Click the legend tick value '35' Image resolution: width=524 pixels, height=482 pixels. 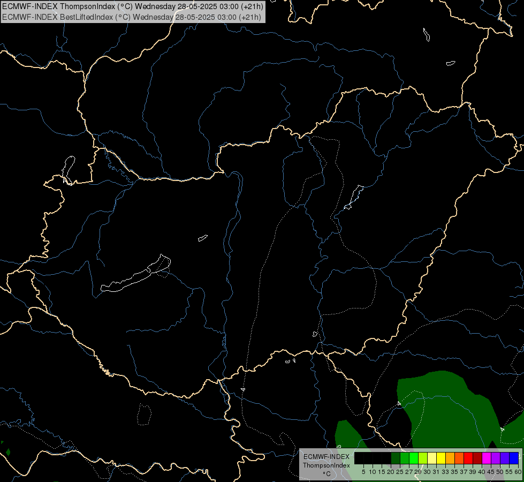pos(454,472)
